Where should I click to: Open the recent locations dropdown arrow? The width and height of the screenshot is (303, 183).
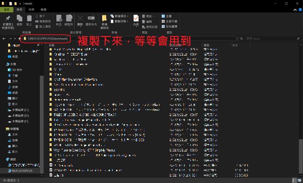15,39
